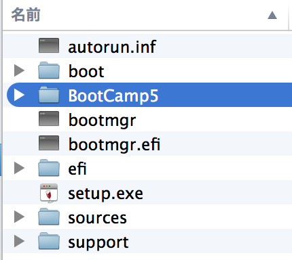The width and height of the screenshot is (292, 260).
Task: Expand the efi folder disclosure triangle
Action: pos(19,168)
